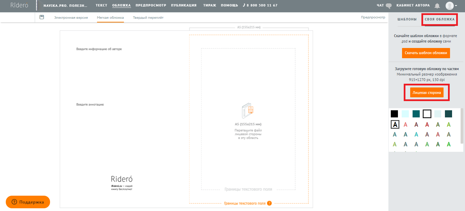
Task: Click the Предпросмотр link at right
Action: point(373,17)
